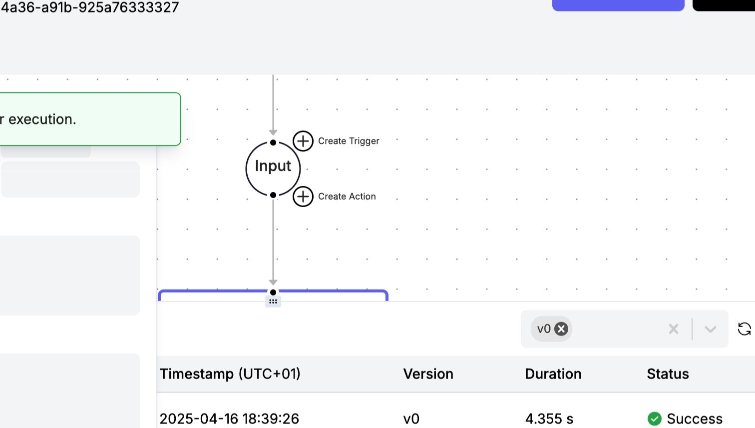755x428 pixels.
Task: Clear all selected version filters
Action: click(x=674, y=329)
